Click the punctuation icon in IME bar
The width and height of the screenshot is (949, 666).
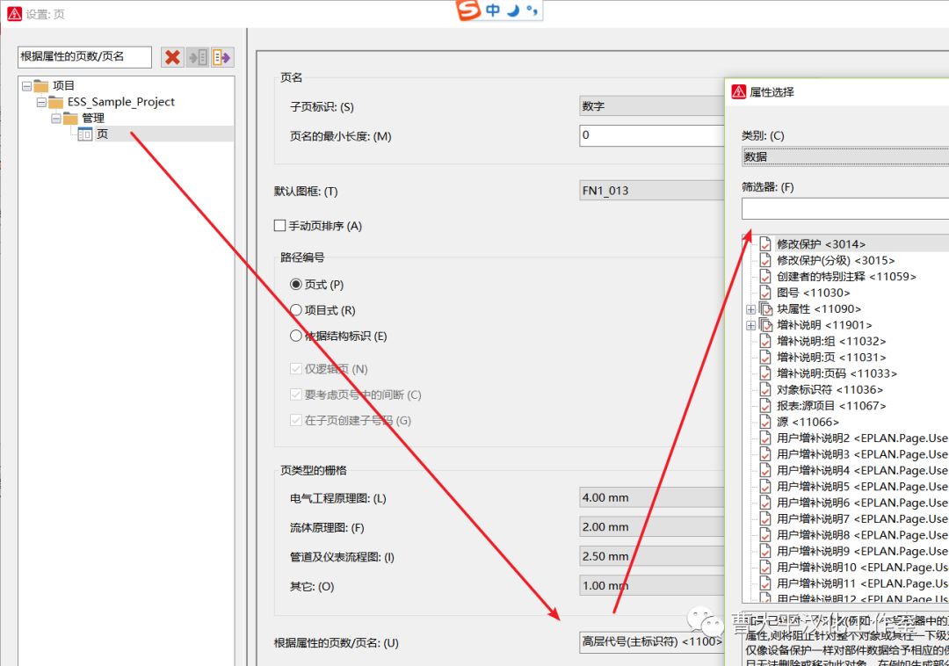(532, 10)
